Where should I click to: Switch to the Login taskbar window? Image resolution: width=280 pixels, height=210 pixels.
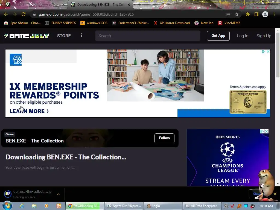[163, 206]
